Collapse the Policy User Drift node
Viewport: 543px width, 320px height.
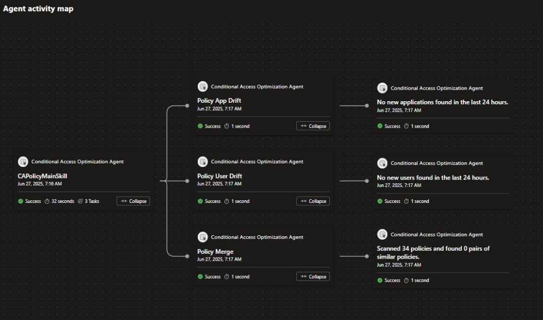click(x=313, y=201)
